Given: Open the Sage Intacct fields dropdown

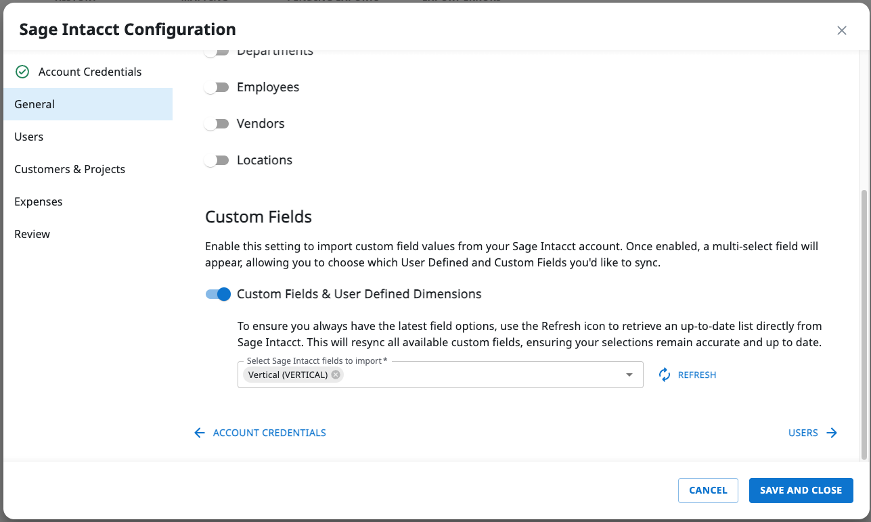Looking at the screenshot, I should point(628,374).
